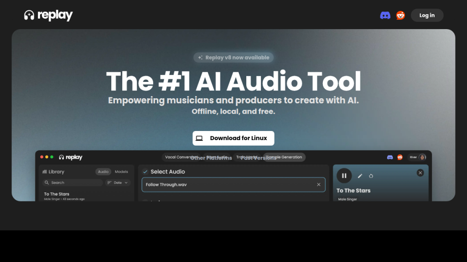This screenshot has width=467, height=262.
Task: Toggle the Audio filter in Library
Action: 103,171
